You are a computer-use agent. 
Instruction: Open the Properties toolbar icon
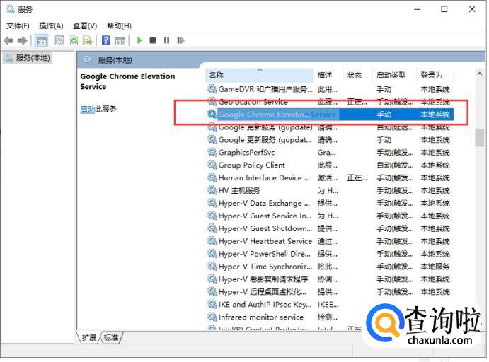(59, 40)
